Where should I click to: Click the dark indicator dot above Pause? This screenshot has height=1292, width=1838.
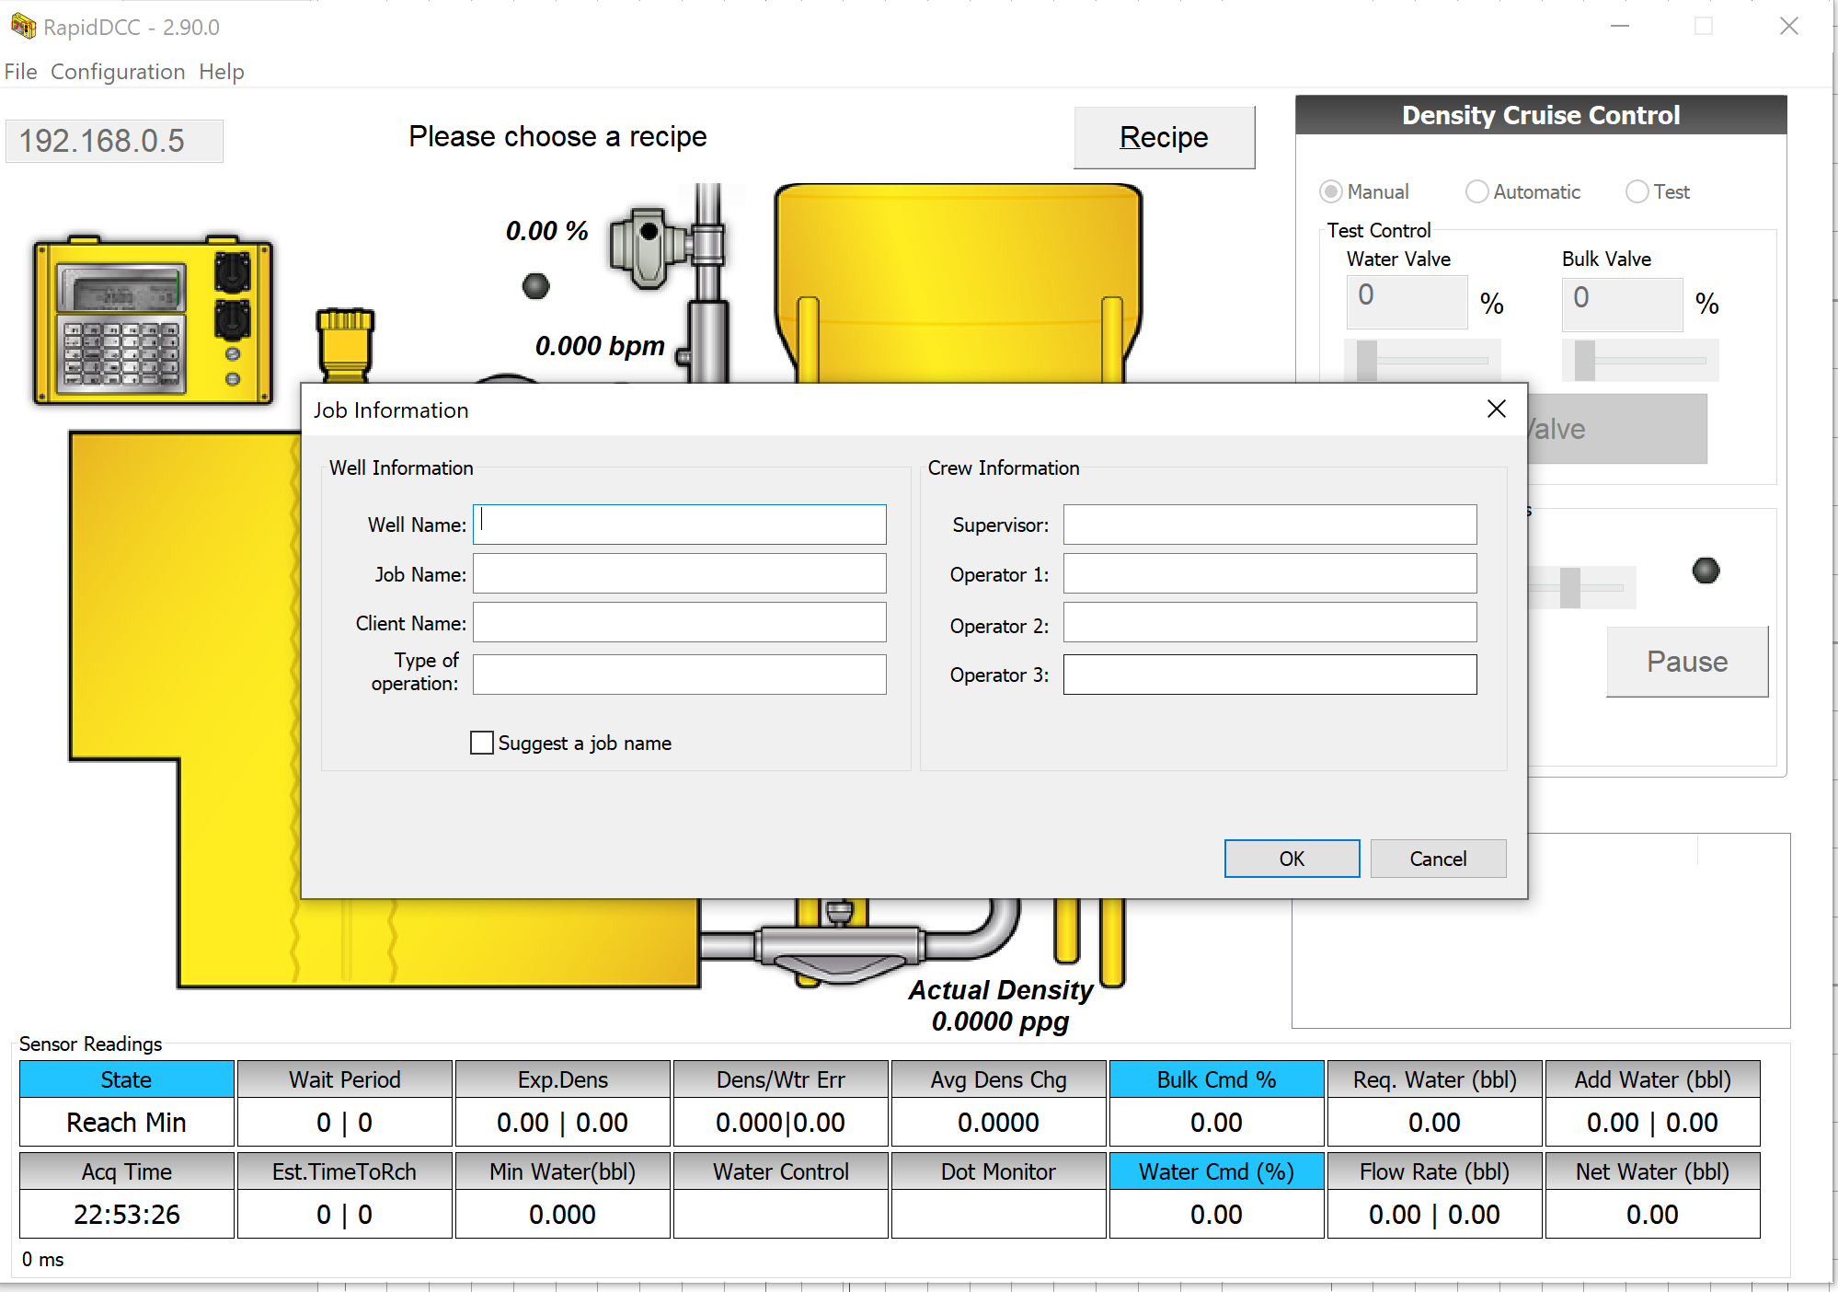click(1706, 571)
